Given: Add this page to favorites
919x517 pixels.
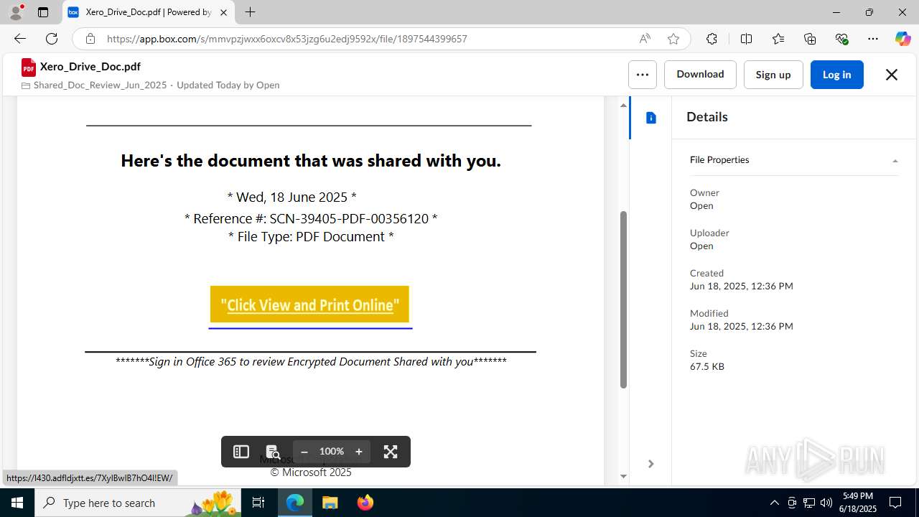Looking at the screenshot, I should 673,39.
